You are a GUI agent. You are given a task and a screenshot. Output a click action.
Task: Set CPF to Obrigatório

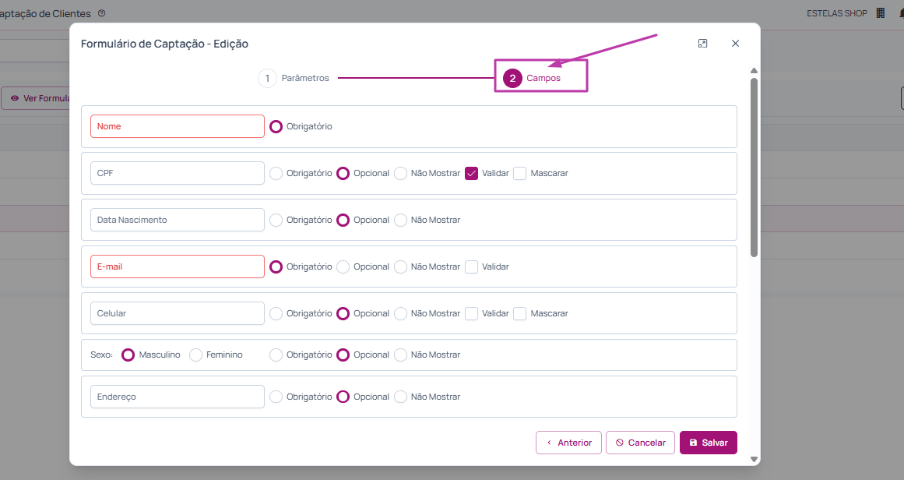click(276, 173)
